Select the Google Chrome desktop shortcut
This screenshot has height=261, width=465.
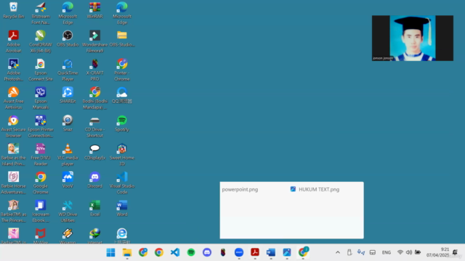(41, 183)
